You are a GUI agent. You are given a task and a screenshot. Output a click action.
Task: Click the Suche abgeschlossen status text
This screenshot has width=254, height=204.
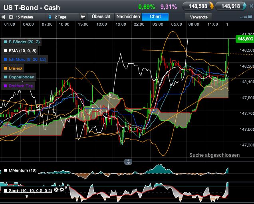[x=214, y=155]
